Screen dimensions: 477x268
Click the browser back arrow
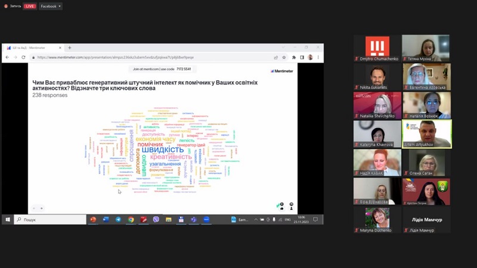pyautogui.click(x=7, y=57)
